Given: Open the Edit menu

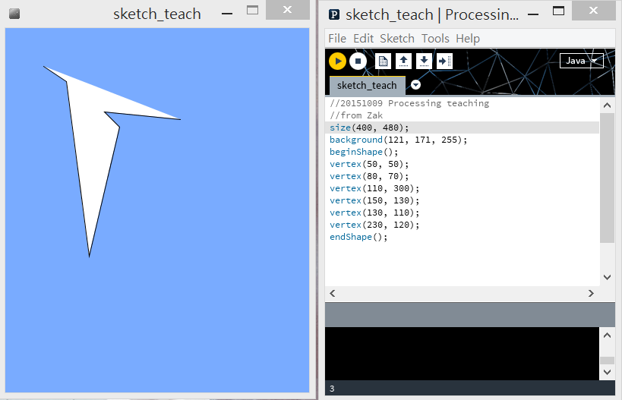Looking at the screenshot, I should (363, 39).
